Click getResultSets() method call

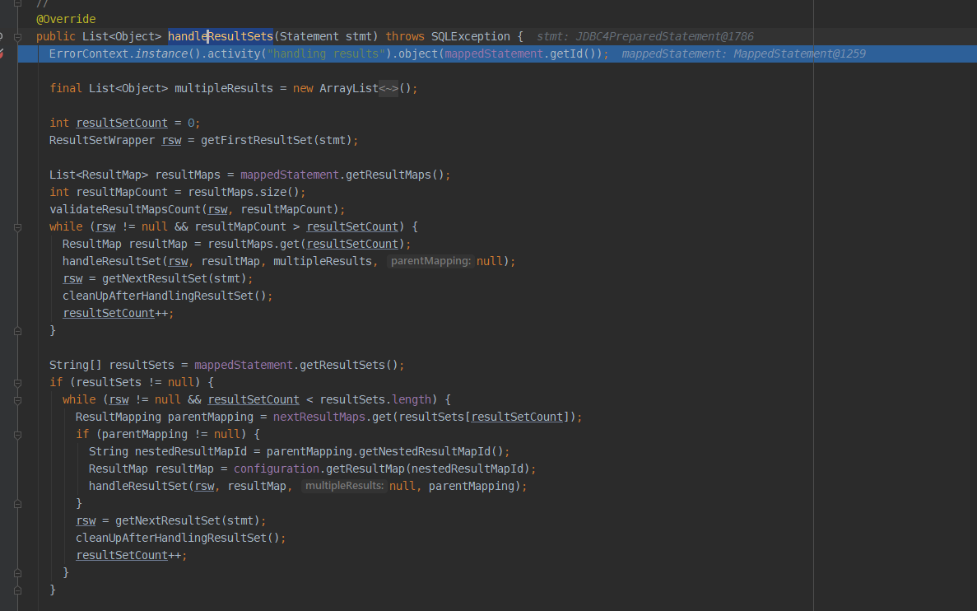(x=348, y=365)
